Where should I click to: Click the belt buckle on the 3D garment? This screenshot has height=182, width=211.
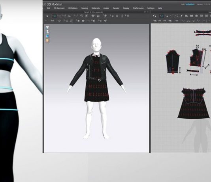(99, 80)
